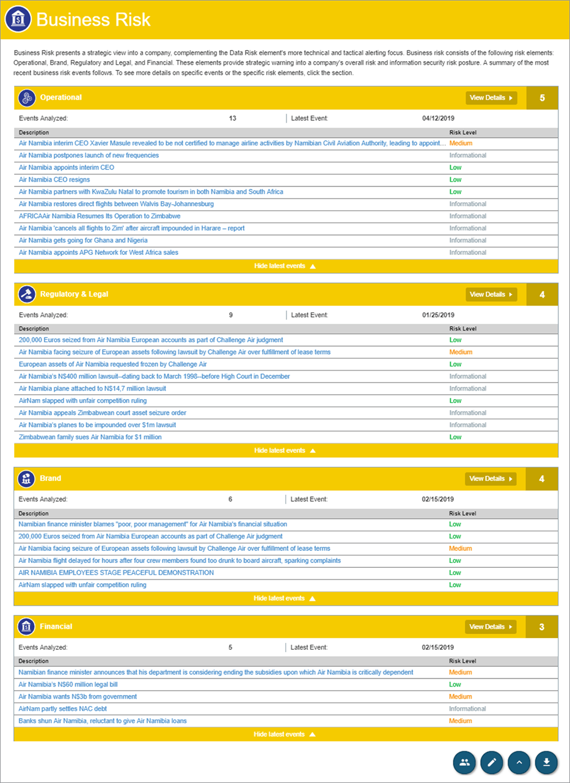Viewport: 570px width, 783px height.
Task: Open Walvis Bay-Johannesburg direct flights event
Action: tap(116, 204)
